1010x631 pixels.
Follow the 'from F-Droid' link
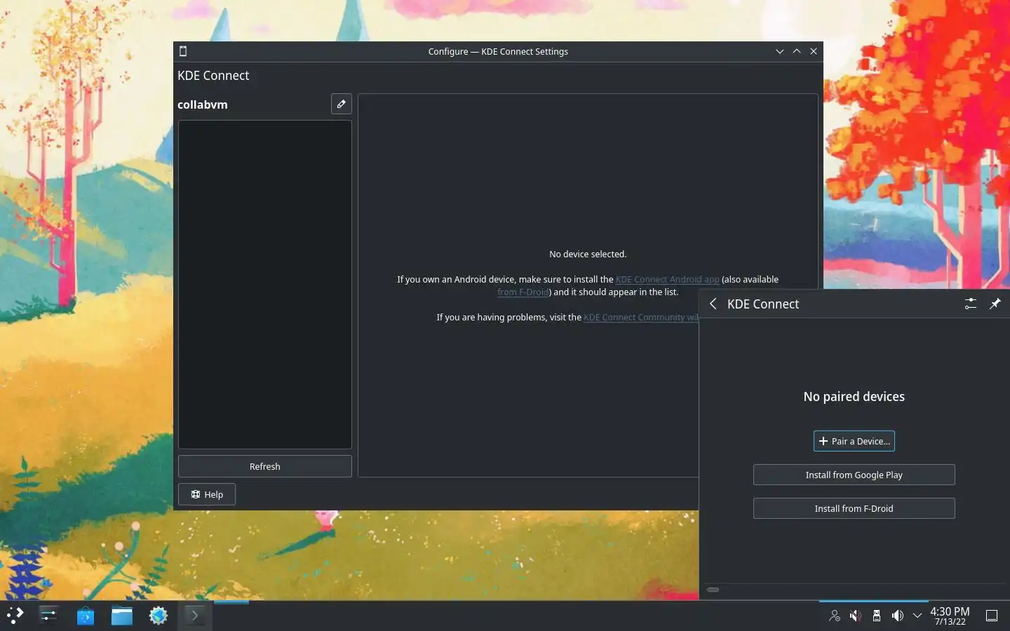point(523,292)
